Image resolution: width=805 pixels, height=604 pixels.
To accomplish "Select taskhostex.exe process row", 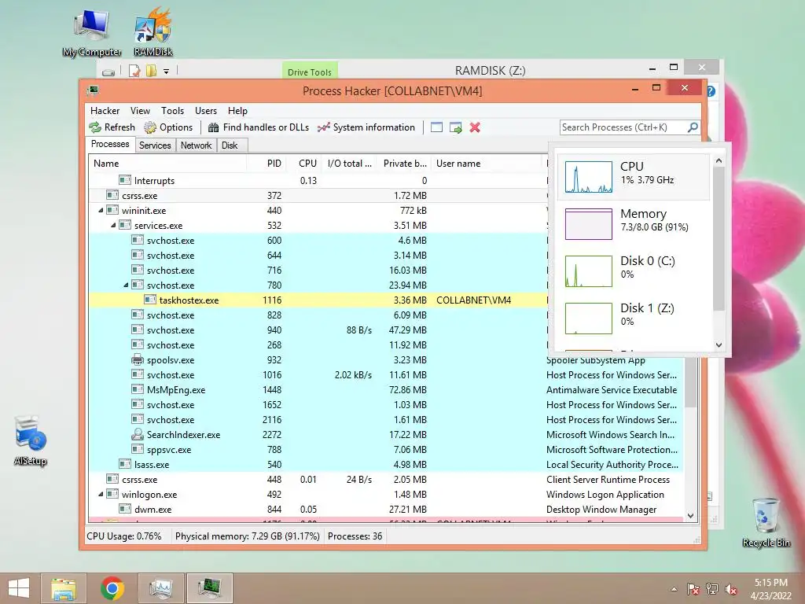I will pos(318,300).
